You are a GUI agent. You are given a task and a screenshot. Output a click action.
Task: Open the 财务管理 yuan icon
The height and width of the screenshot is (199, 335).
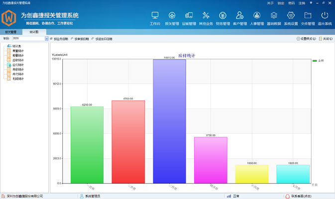(x=223, y=16)
